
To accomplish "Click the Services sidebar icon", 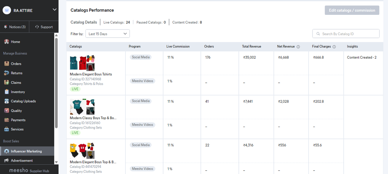I will pyautogui.click(x=6, y=129).
